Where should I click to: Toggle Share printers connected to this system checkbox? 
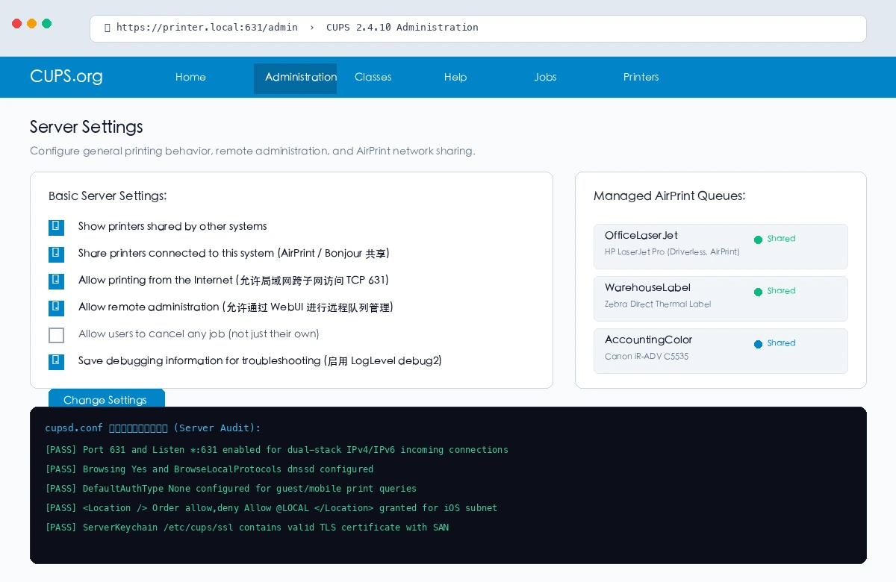(x=56, y=254)
